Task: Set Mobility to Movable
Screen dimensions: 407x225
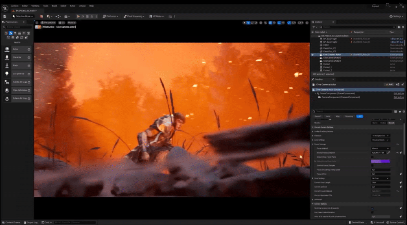Action: (x=391, y=123)
